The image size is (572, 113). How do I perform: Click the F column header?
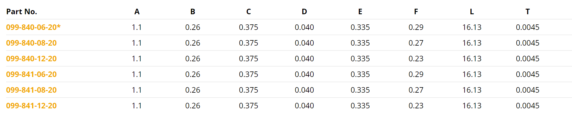(x=416, y=12)
